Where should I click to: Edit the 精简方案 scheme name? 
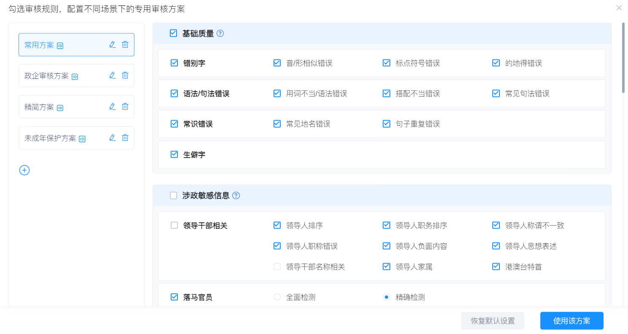[x=112, y=106]
